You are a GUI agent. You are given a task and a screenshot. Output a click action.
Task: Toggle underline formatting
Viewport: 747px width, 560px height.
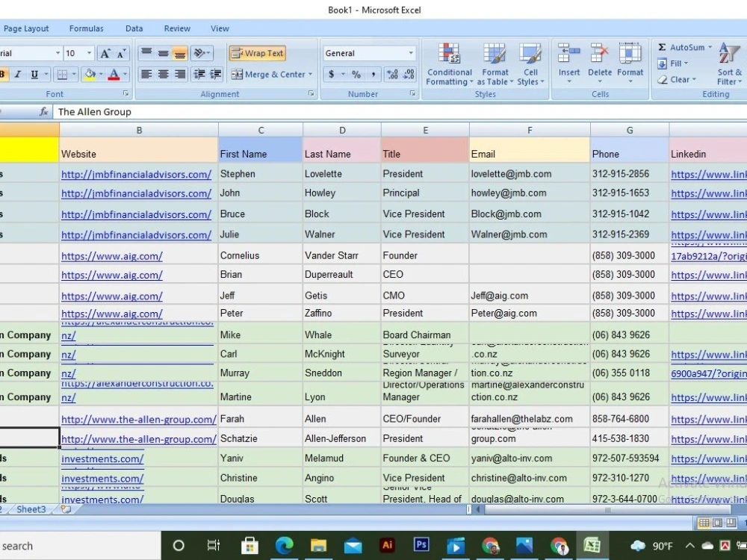tap(34, 74)
